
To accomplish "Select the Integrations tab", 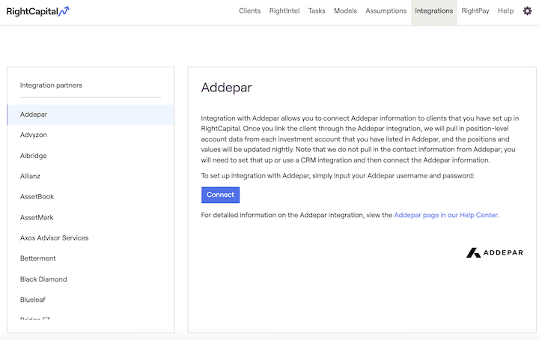I will click(x=433, y=12).
